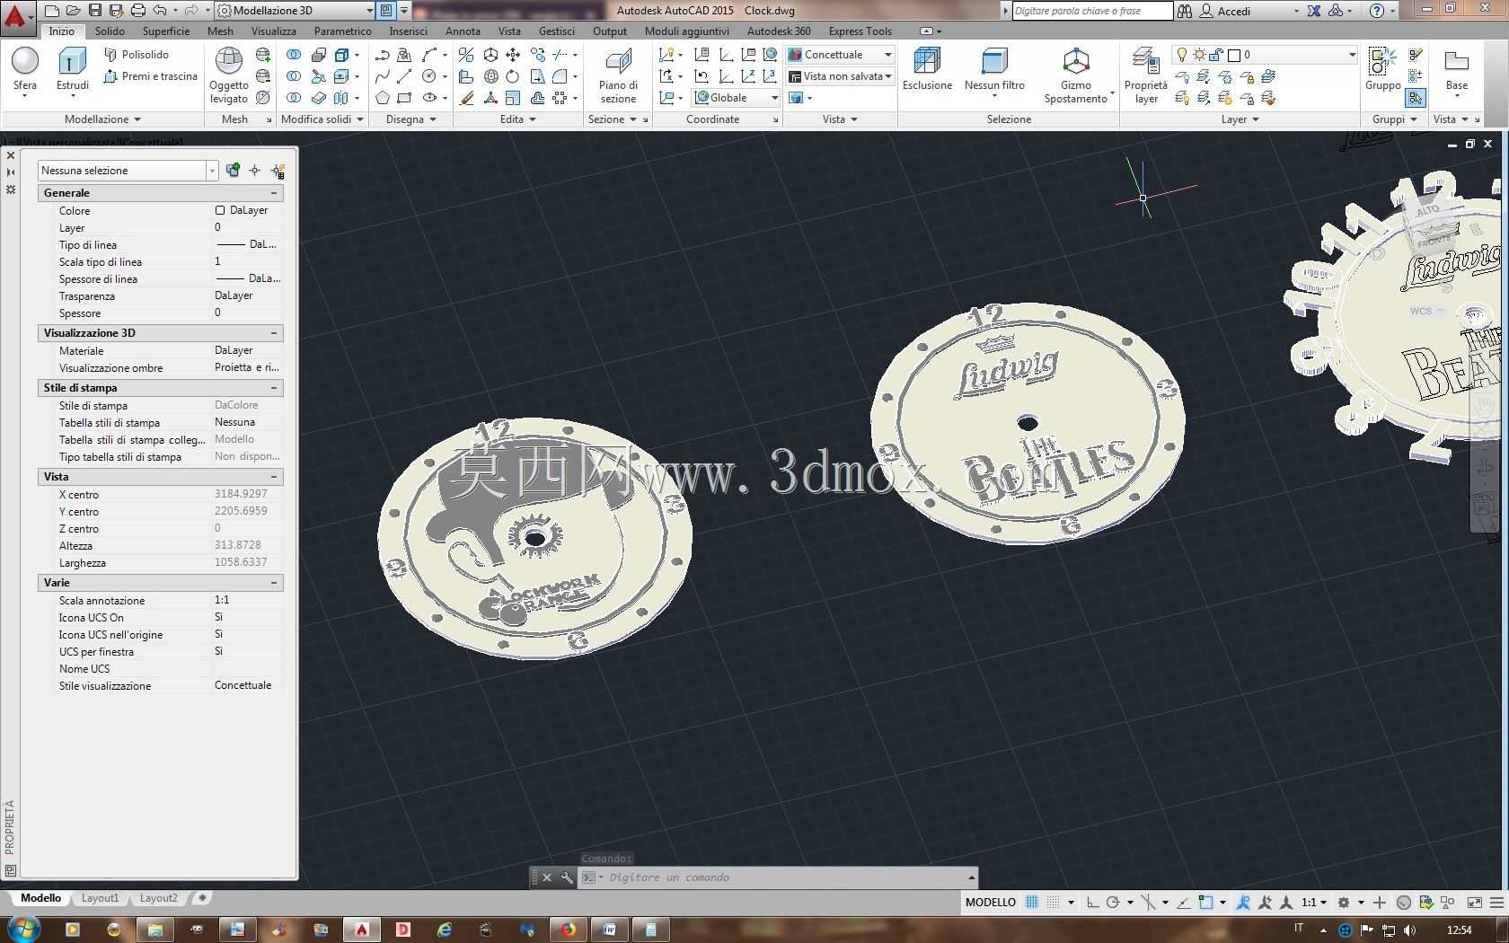The image size is (1509, 943).
Task: Click the layer 0 color swatch in ribbon
Action: (x=1234, y=55)
